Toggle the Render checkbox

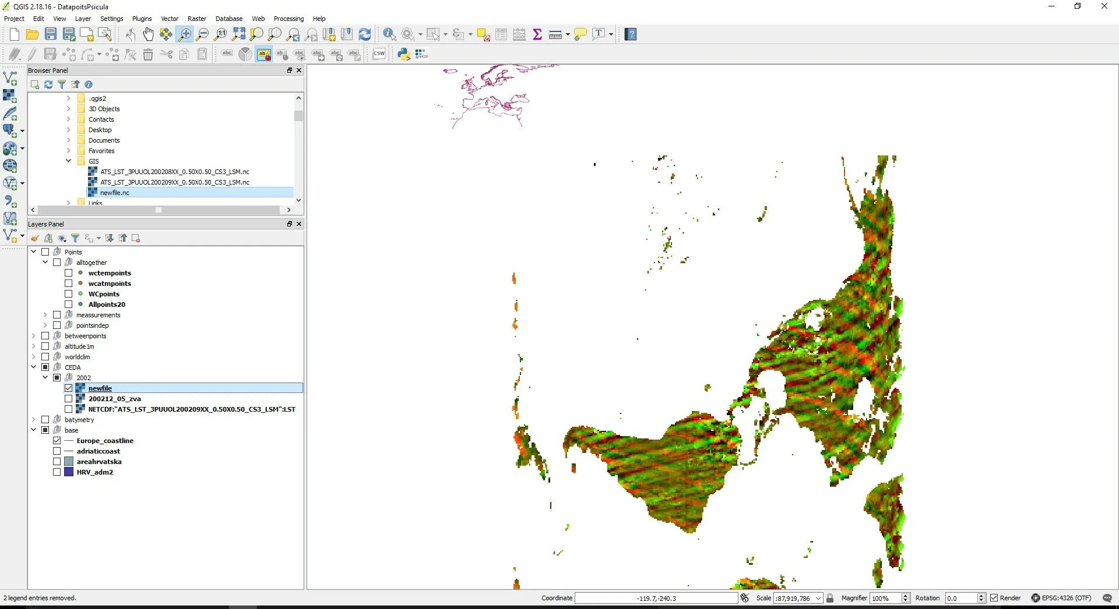[x=994, y=598]
